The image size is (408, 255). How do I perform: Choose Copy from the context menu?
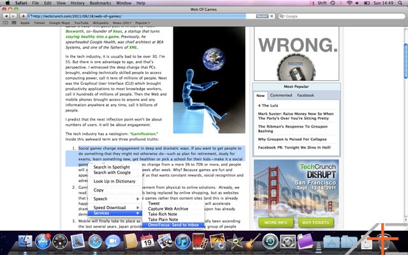pos(115,190)
